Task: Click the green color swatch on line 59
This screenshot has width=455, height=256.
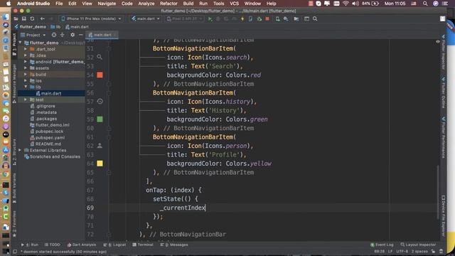Action: pos(100,119)
